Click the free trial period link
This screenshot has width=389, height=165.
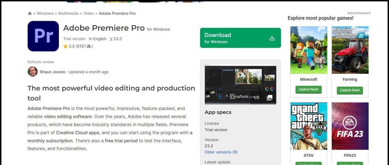pyautogui.click(x=121, y=141)
